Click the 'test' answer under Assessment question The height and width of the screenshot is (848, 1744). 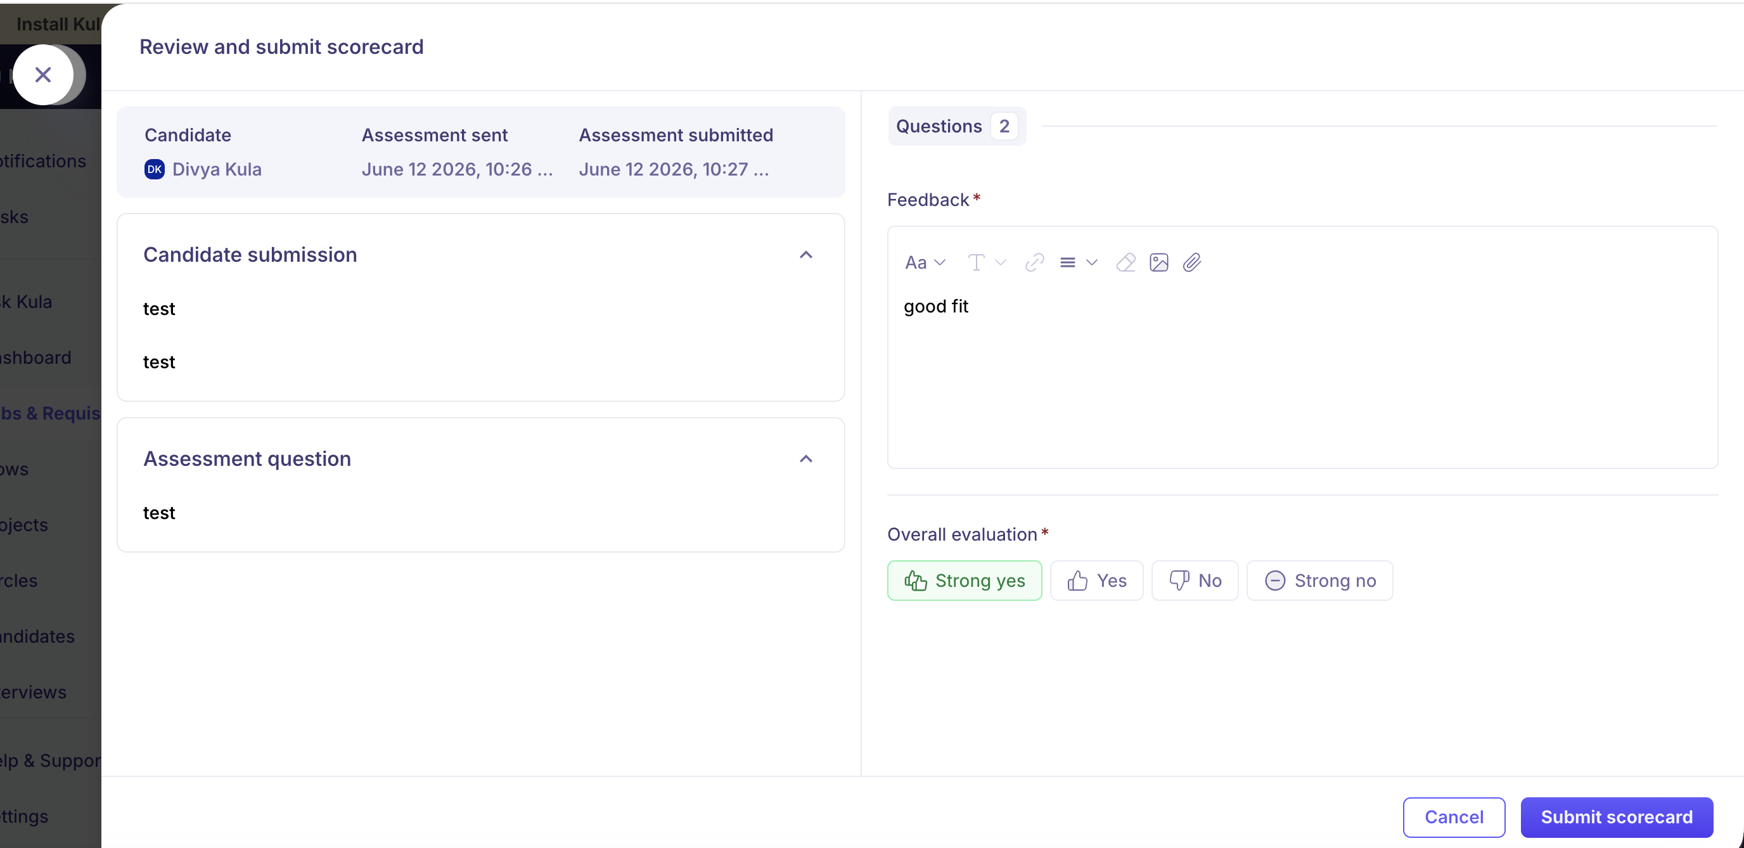click(x=159, y=513)
